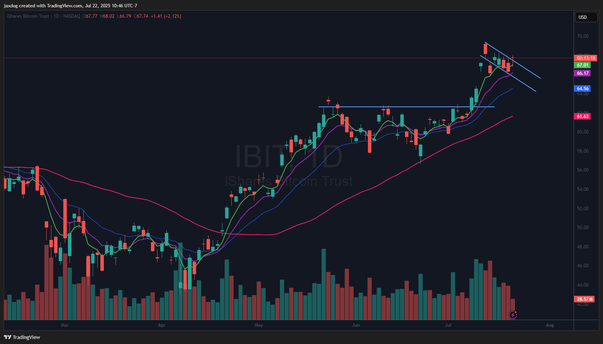This screenshot has width=603, height=344.
Task: Click the 'iShares Bitcoin Trust' symbol title
Action: (x=28, y=16)
